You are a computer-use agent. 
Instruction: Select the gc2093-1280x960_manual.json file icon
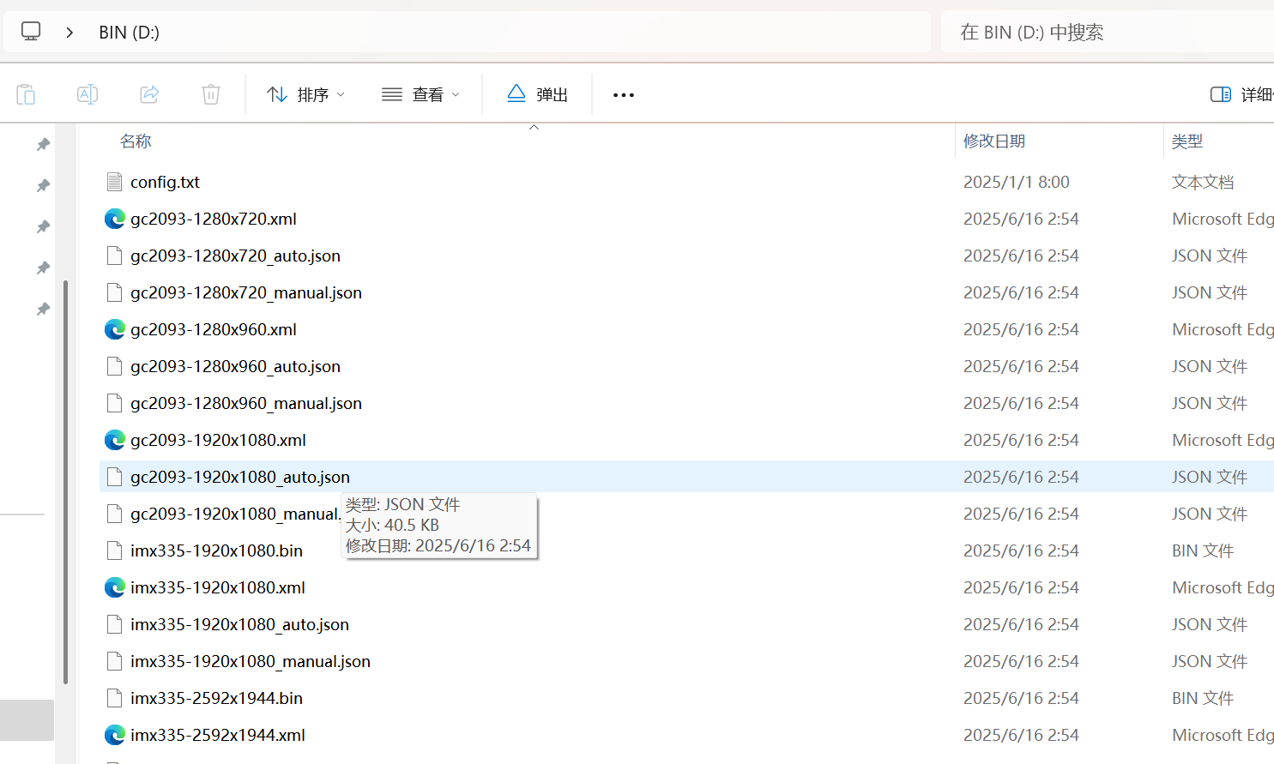(115, 403)
